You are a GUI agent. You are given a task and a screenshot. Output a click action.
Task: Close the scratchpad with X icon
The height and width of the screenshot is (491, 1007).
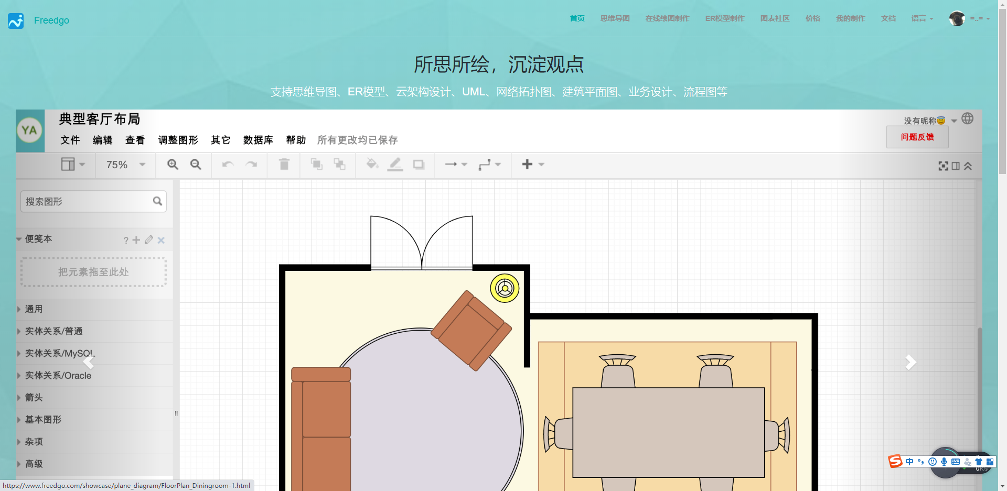(x=161, y=240)
